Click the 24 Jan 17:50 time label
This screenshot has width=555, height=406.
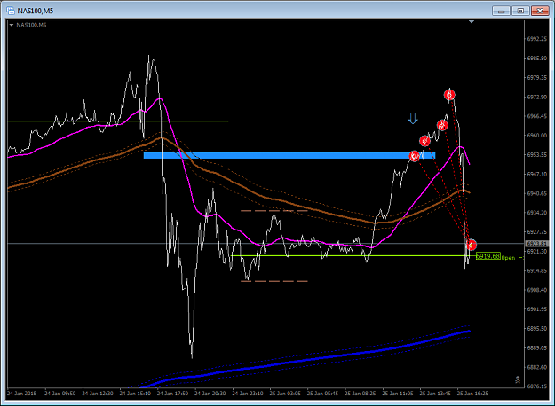click(x=173, y=394)
